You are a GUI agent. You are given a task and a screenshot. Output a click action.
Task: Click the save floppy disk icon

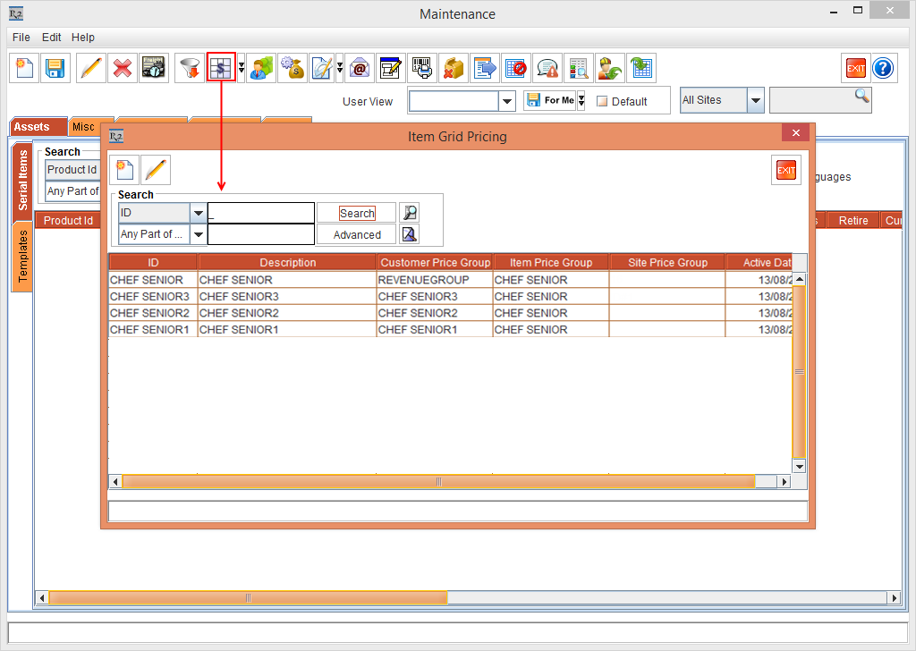coord(55,68)
